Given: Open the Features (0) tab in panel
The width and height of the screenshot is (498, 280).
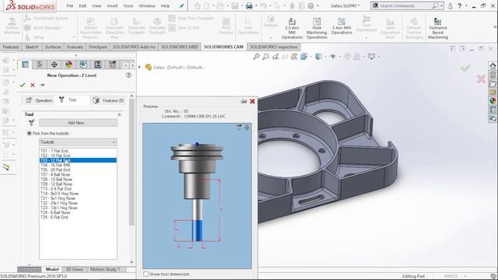Looking at the screenshot, I should (x=109, y=100).
